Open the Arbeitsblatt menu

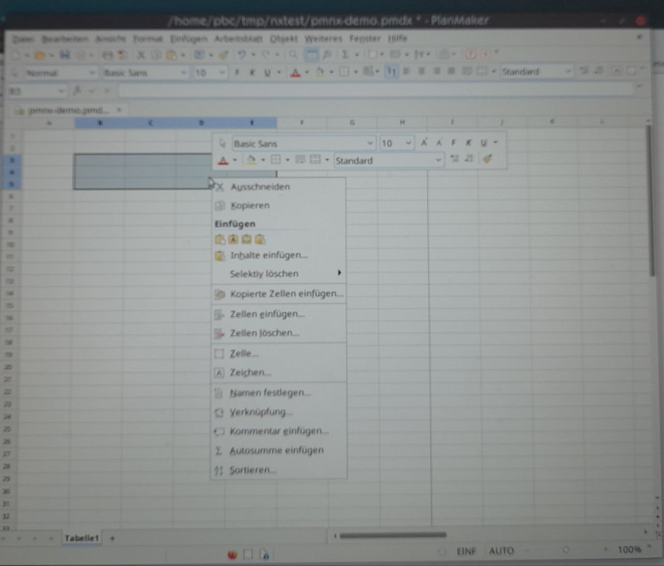coord(239,38)
